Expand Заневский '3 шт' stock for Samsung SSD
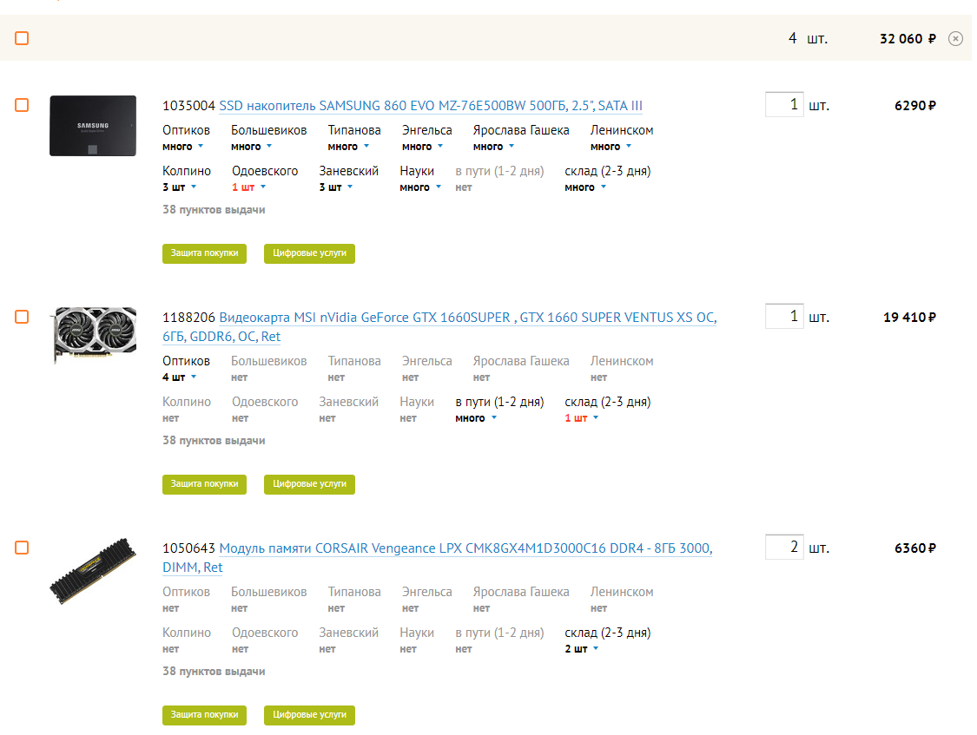The width and height of the screenshot is (977, 735). 336,187
